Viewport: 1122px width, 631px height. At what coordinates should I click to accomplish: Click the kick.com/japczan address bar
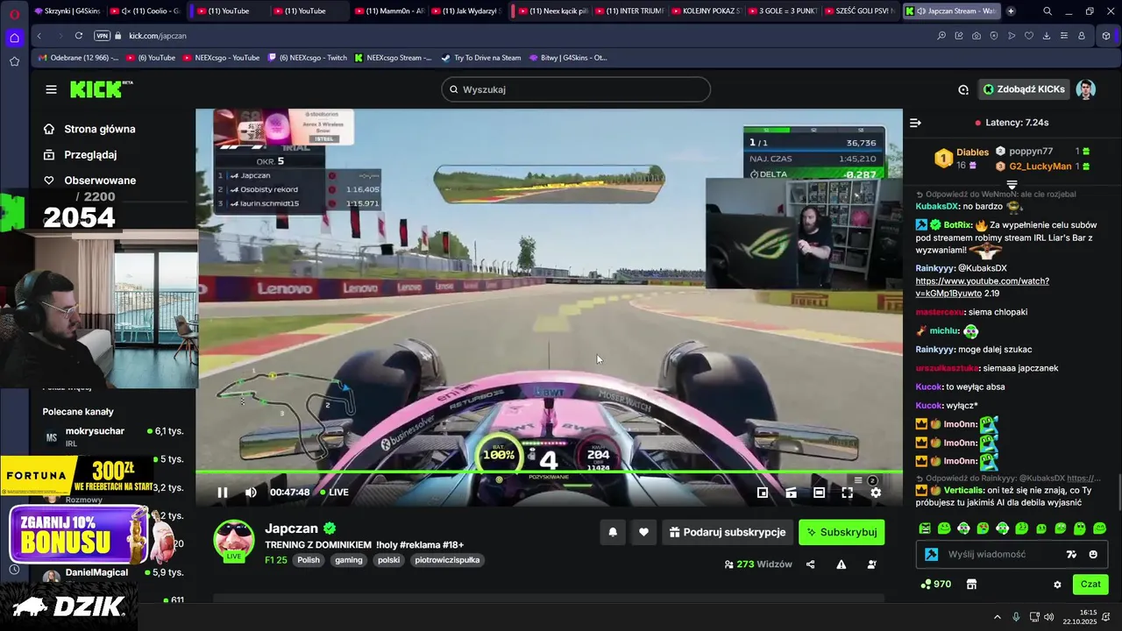(158, 36)
